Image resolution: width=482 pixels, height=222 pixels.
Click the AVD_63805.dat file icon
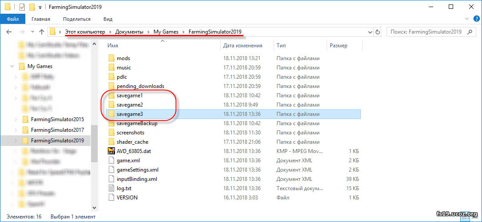111,151
